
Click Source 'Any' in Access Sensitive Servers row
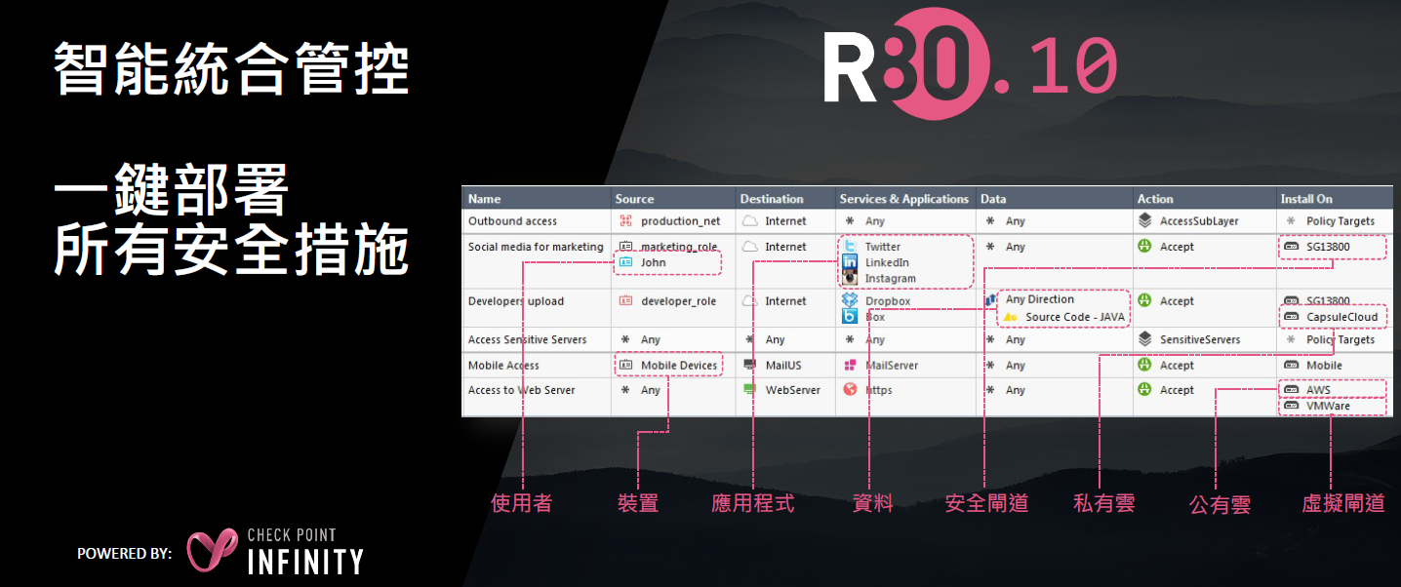pos(651,339)
